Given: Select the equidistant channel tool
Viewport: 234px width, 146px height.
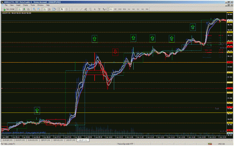Looking at the screenshot, I should coord(86,9).
